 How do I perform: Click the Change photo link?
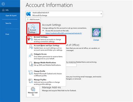(x=96, y=40)
